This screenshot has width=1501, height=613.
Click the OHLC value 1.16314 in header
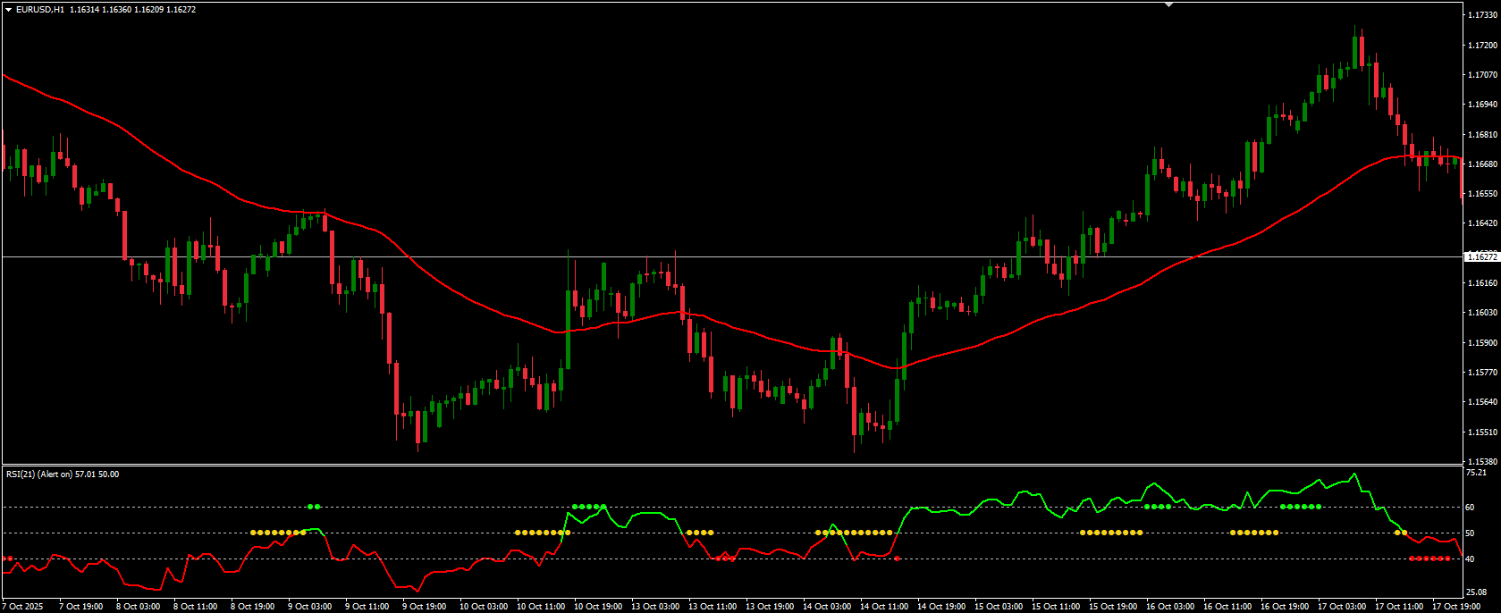pyautogui.click(x=85, y=10)
